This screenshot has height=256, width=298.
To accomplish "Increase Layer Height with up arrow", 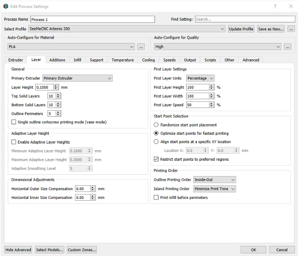I will pos(55,86).
